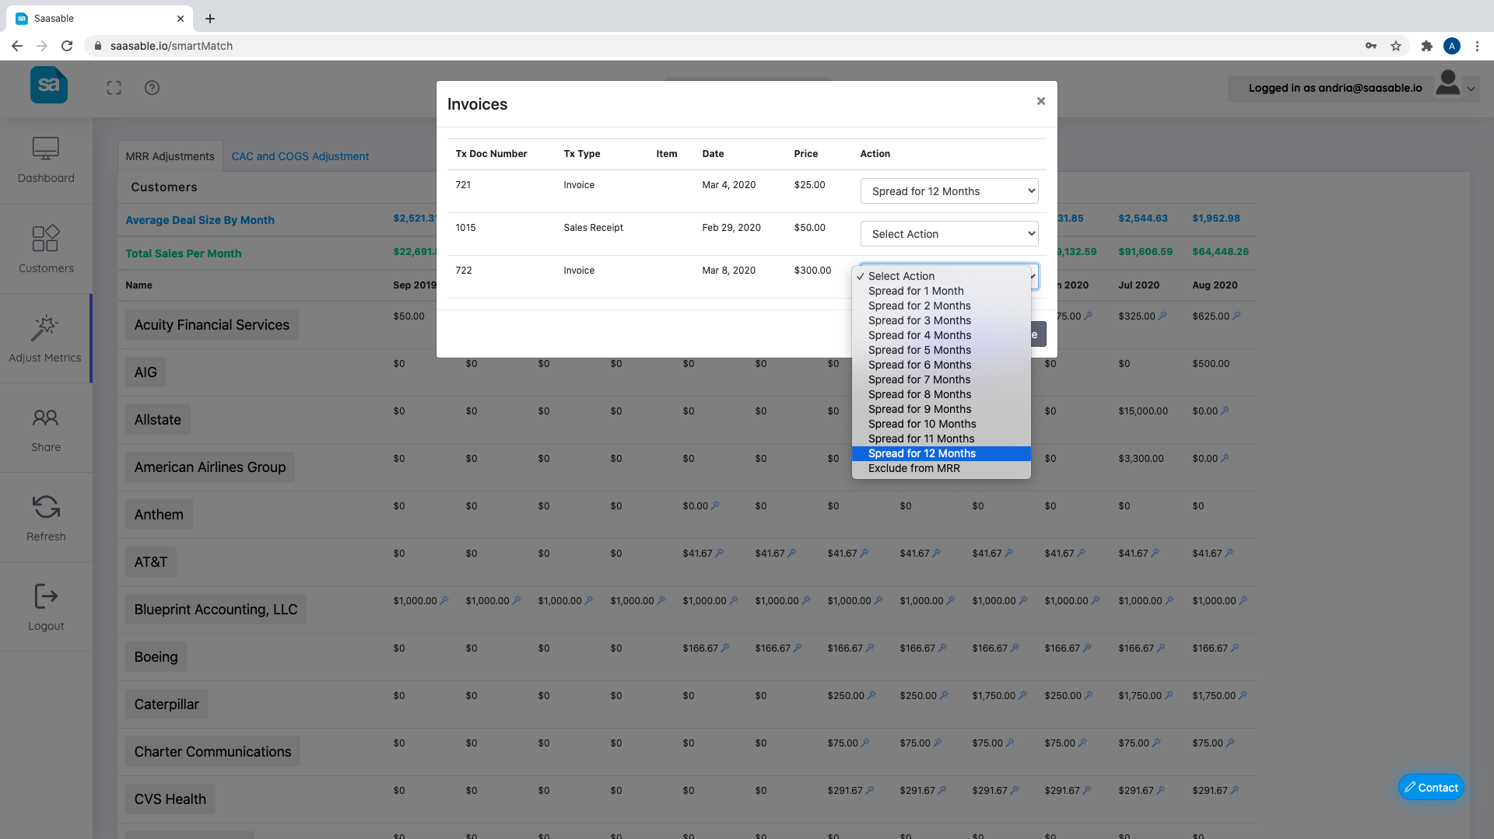The width and height of the screenshot is (1494, 839).
Task: Open Acuity Financial Services customer
Action: 212,325
